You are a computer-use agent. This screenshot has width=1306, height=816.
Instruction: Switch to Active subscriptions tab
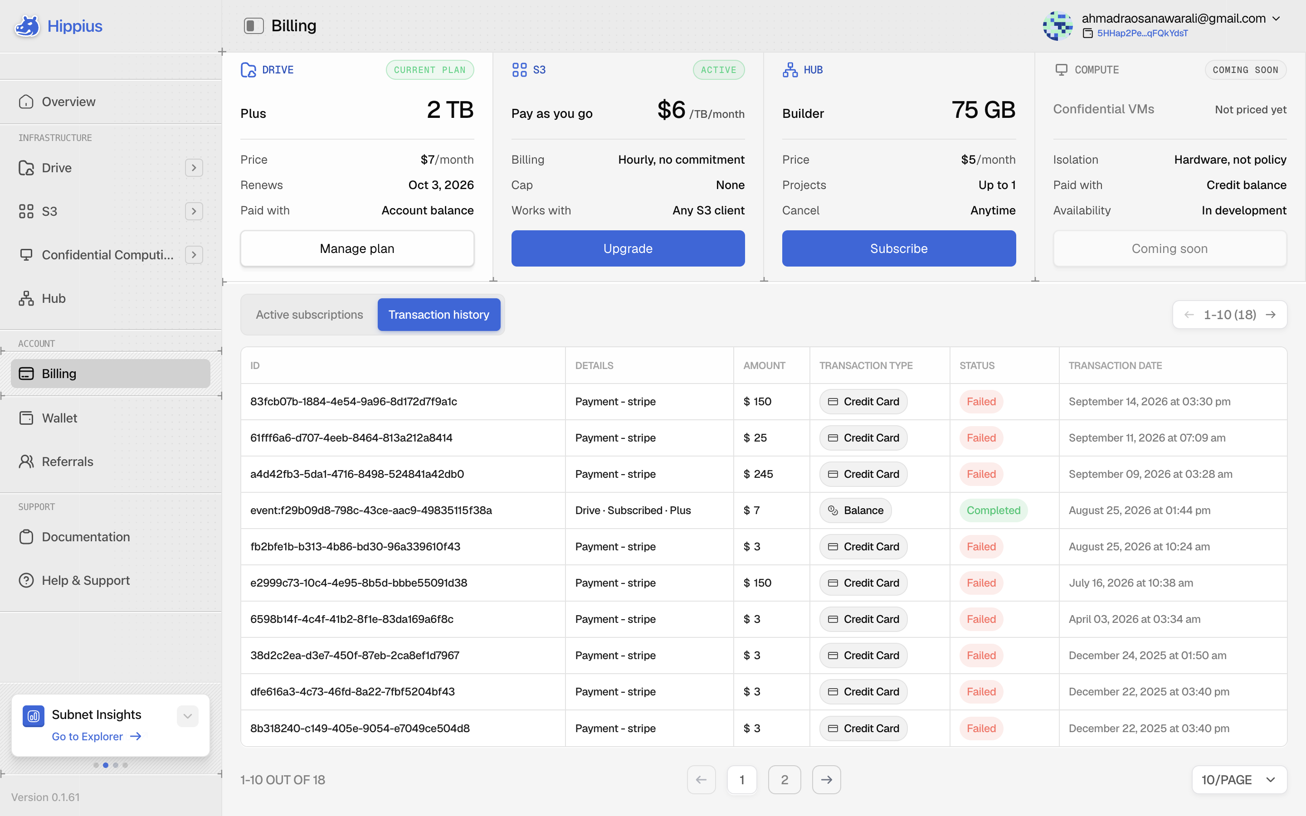(309, 315)
